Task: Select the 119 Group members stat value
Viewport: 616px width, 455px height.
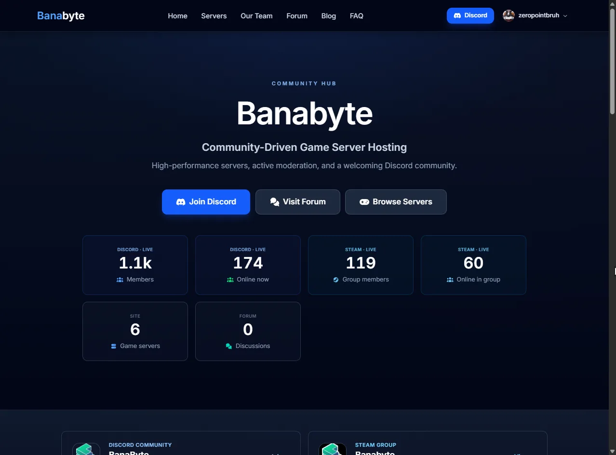Action: [361, 263]
